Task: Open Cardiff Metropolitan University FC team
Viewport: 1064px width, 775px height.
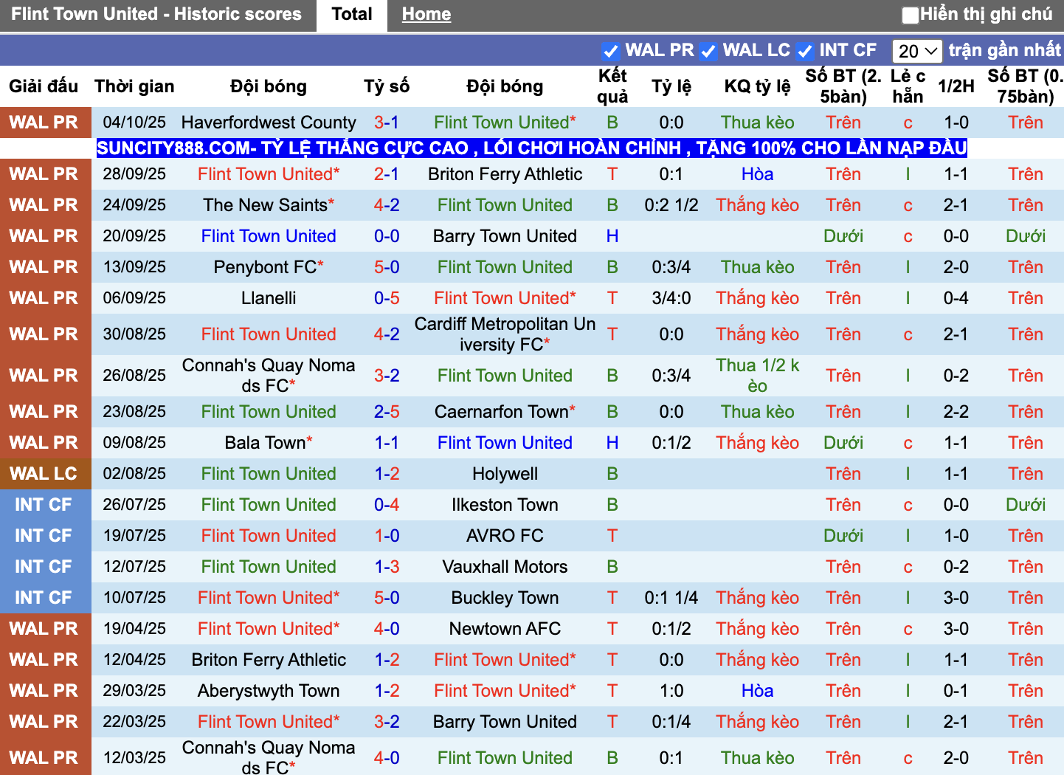Action: click(x=505, y=334)
